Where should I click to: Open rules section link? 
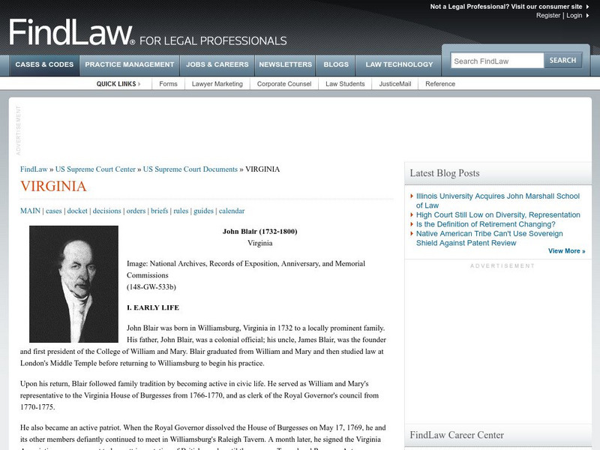point(181,211)
